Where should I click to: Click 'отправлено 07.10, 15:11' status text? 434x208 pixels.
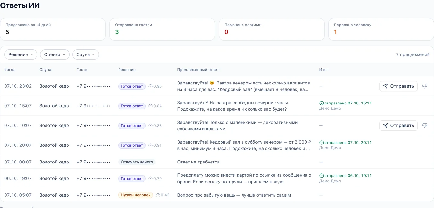point(348,103)
